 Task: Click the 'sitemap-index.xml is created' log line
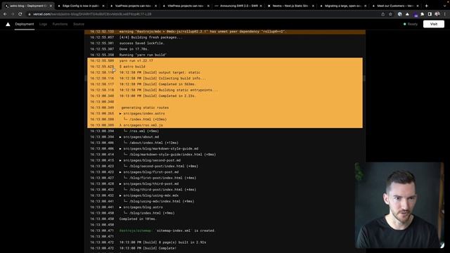[225, 231]
